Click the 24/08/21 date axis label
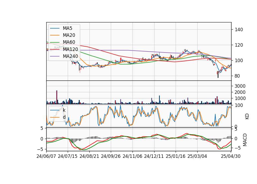 (x=89, y=156)
